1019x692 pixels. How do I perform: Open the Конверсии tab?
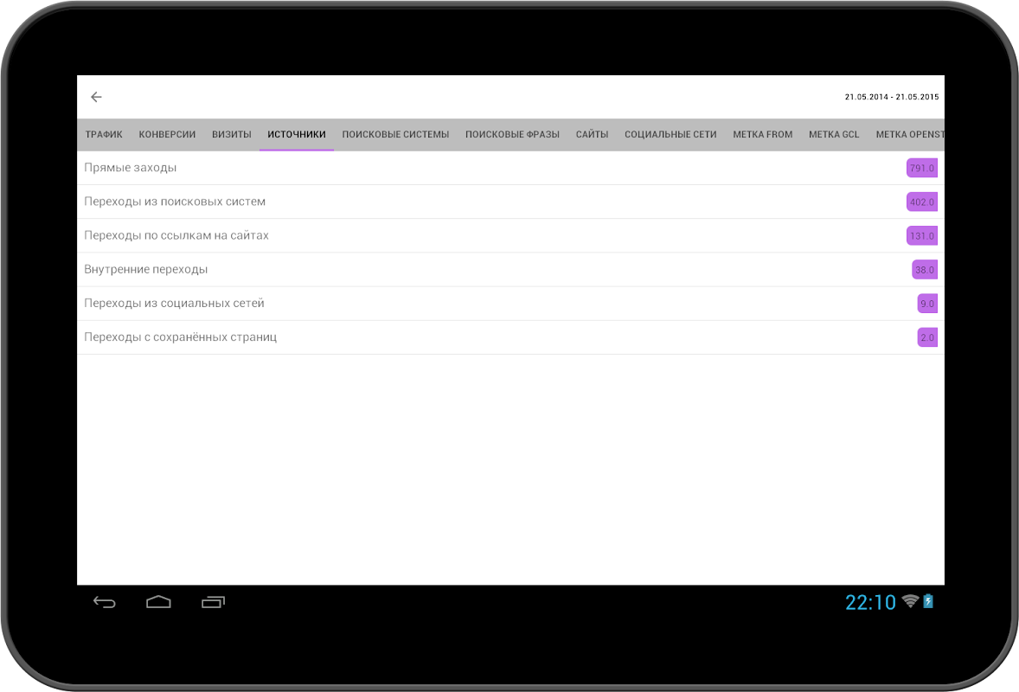click(167, 134)
